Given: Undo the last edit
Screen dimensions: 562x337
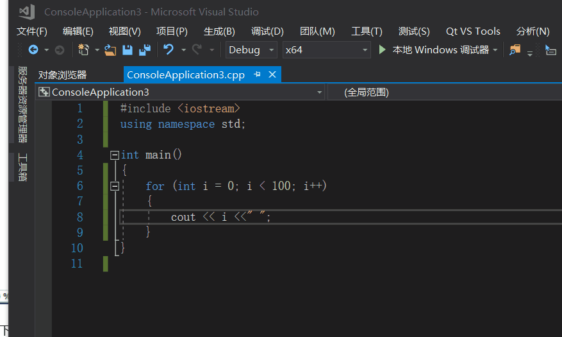Looking at the screenshot, I should point(169,49).
